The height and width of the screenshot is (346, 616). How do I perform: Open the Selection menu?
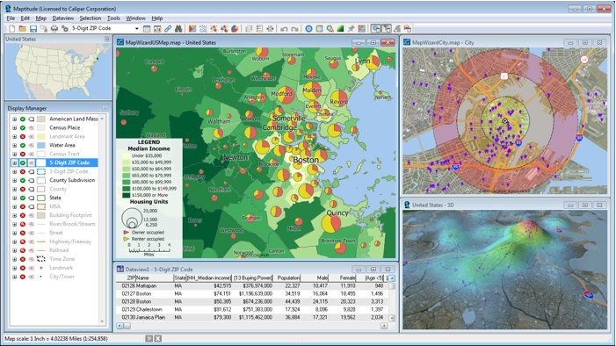pyautogui.click(x=91, y=18)
